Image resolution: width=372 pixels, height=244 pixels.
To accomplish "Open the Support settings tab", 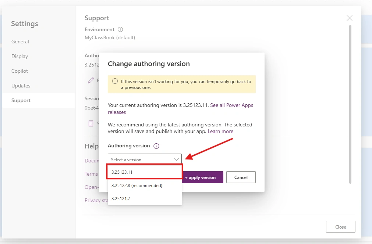I will pos(39,100).
